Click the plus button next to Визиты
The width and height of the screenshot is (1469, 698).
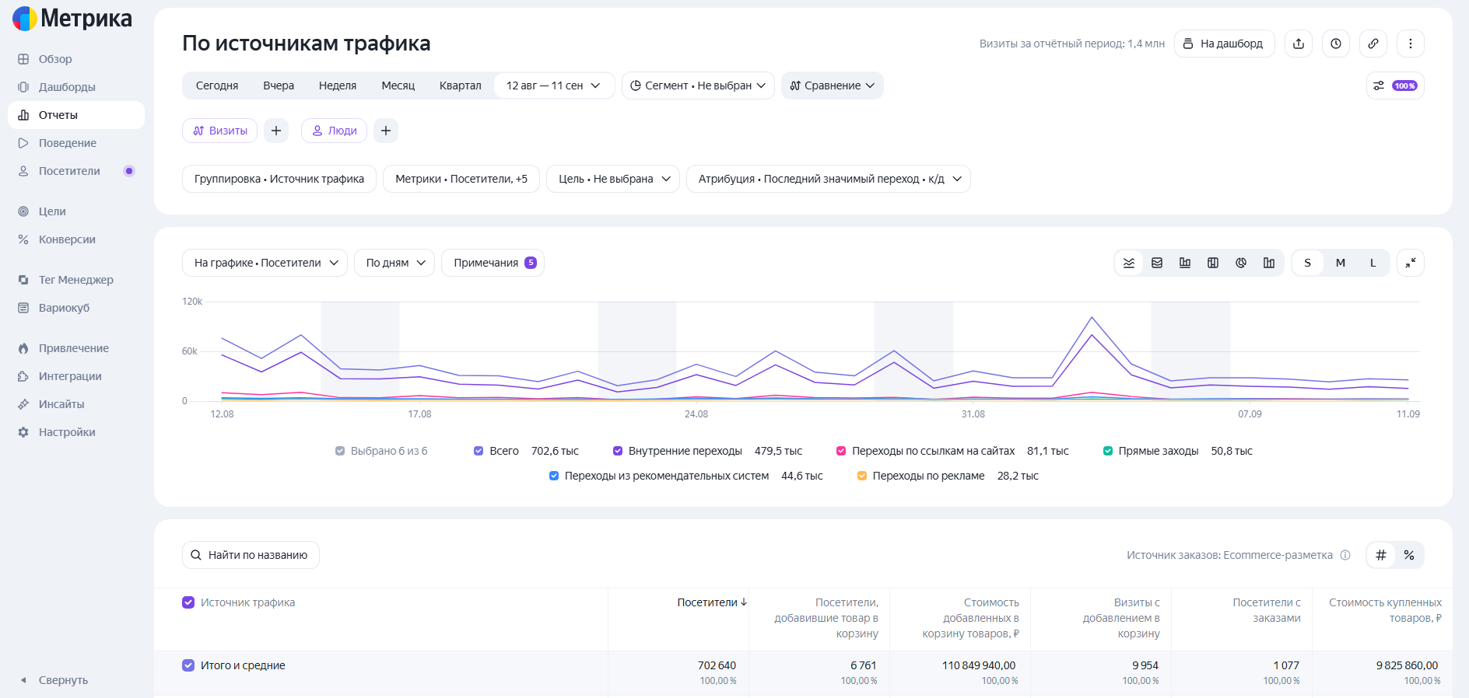[276, 131]
